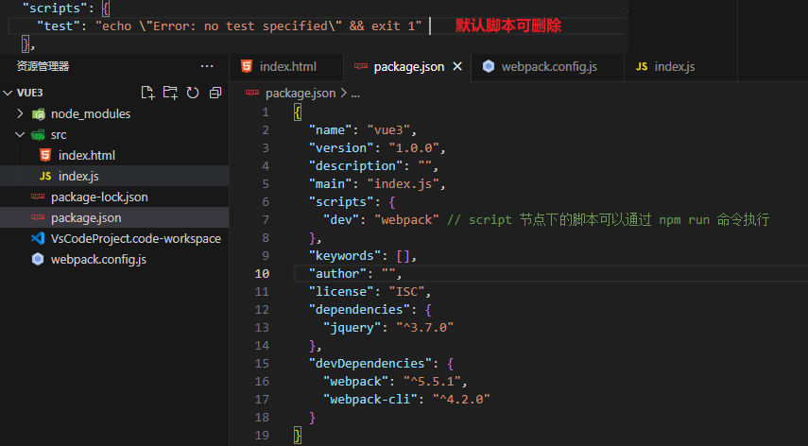Click the "^5.5.1" webpack version
808x446 pixels.
[x=432, y=382]
